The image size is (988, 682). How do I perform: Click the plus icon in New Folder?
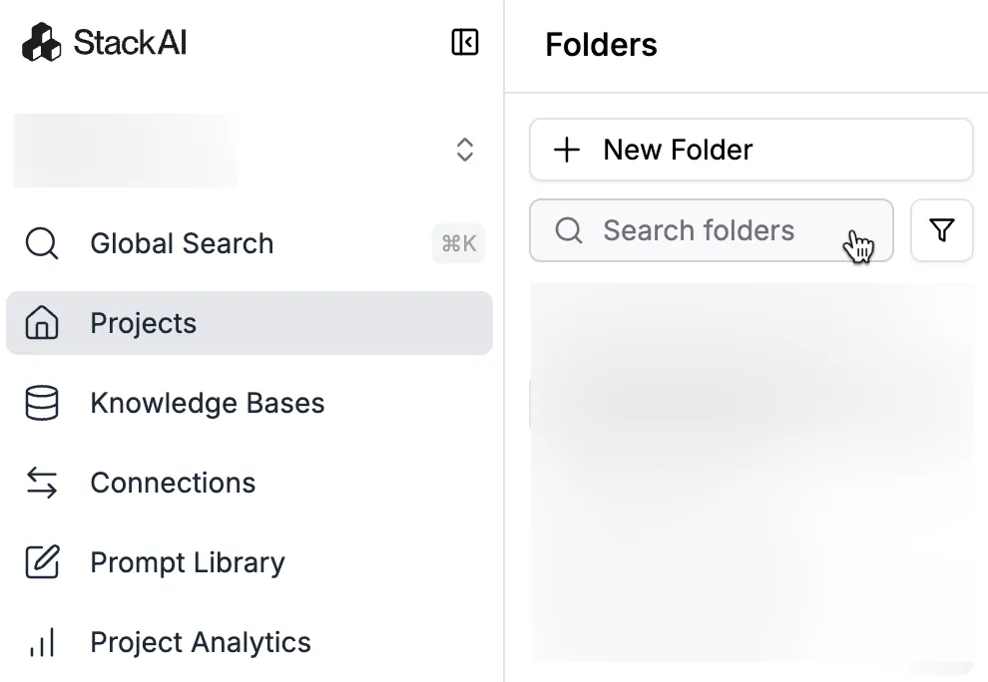(567, 150)
